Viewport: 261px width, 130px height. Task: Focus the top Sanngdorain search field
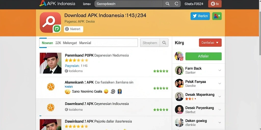(x=128, y=4)
